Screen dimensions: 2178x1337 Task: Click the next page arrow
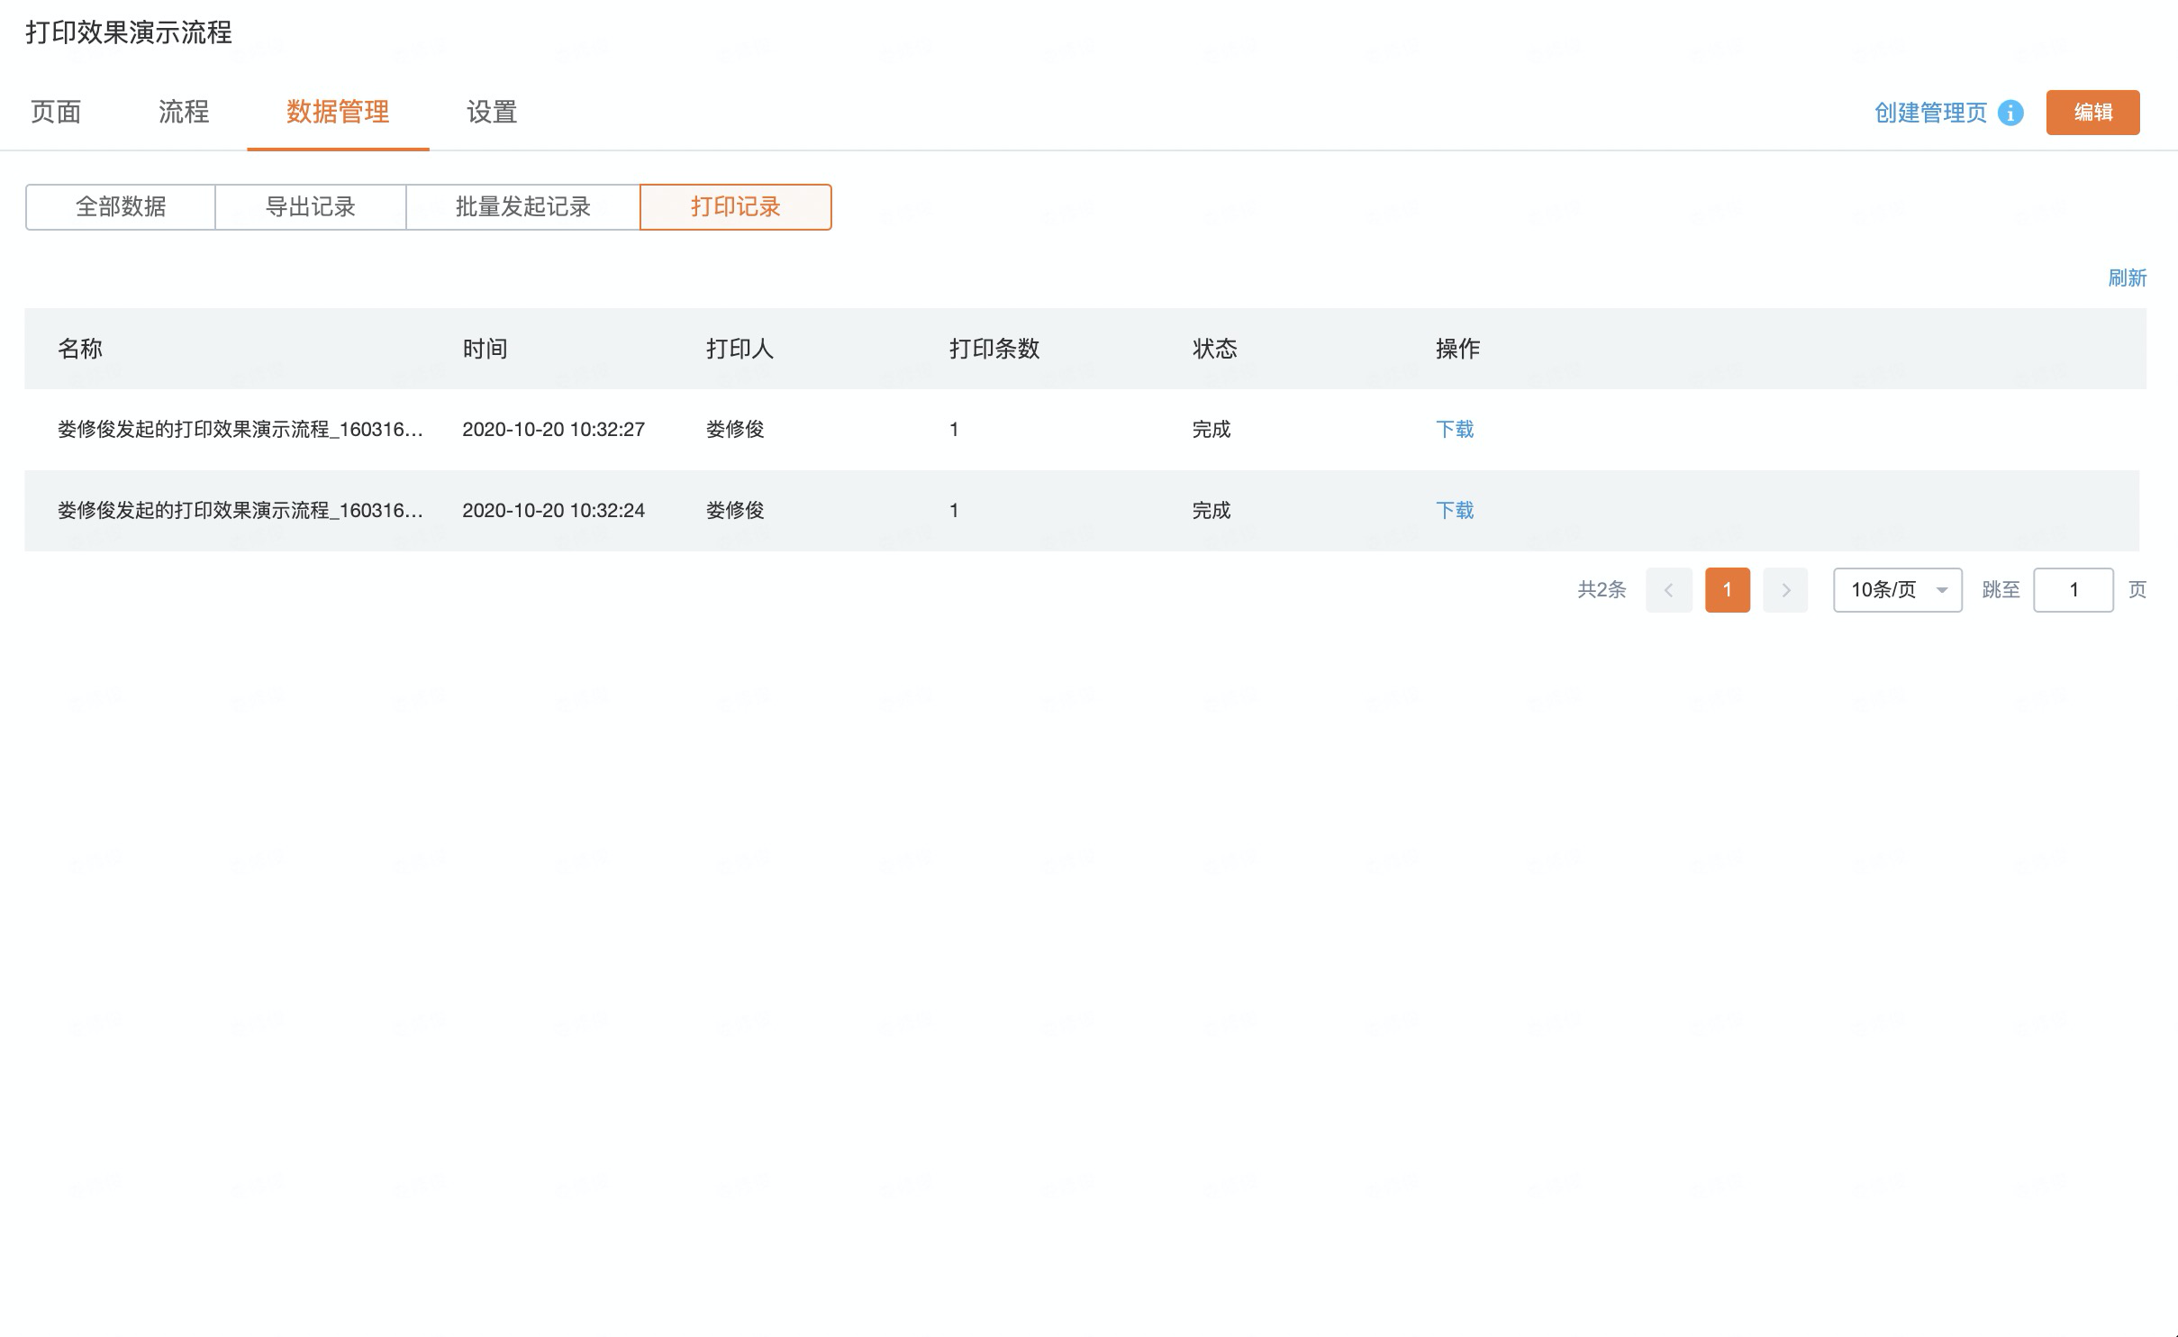[1785, 590]
